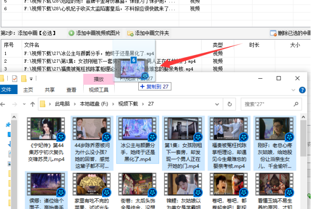Click the search magnifier icon in Explorer
Viewport: 311px width, 209px height.
point(296,104)
